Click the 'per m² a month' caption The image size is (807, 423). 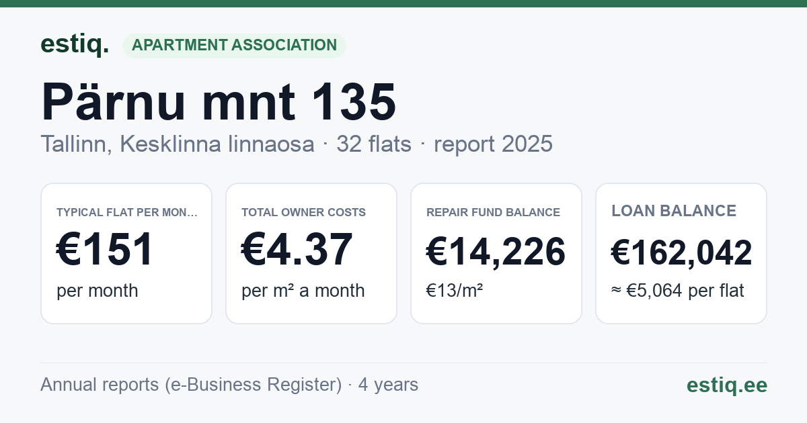pyautogui.click(x=303, y=291)
